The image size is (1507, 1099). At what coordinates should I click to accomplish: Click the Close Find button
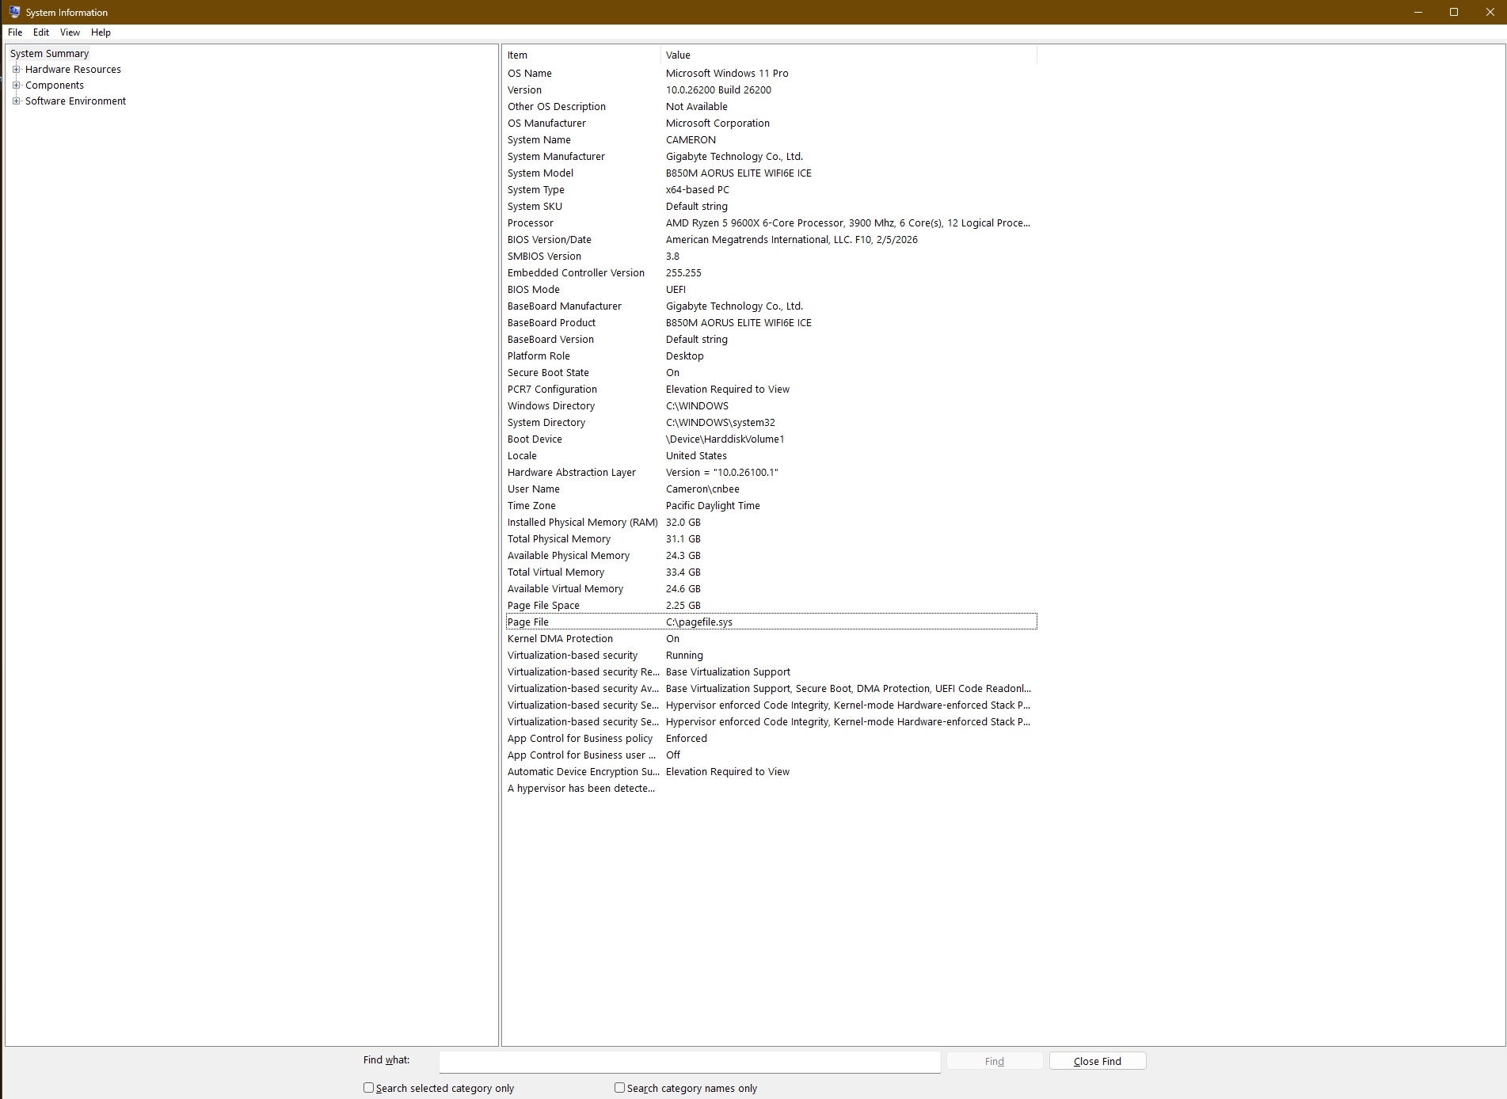click(x=1098, y=1061)
